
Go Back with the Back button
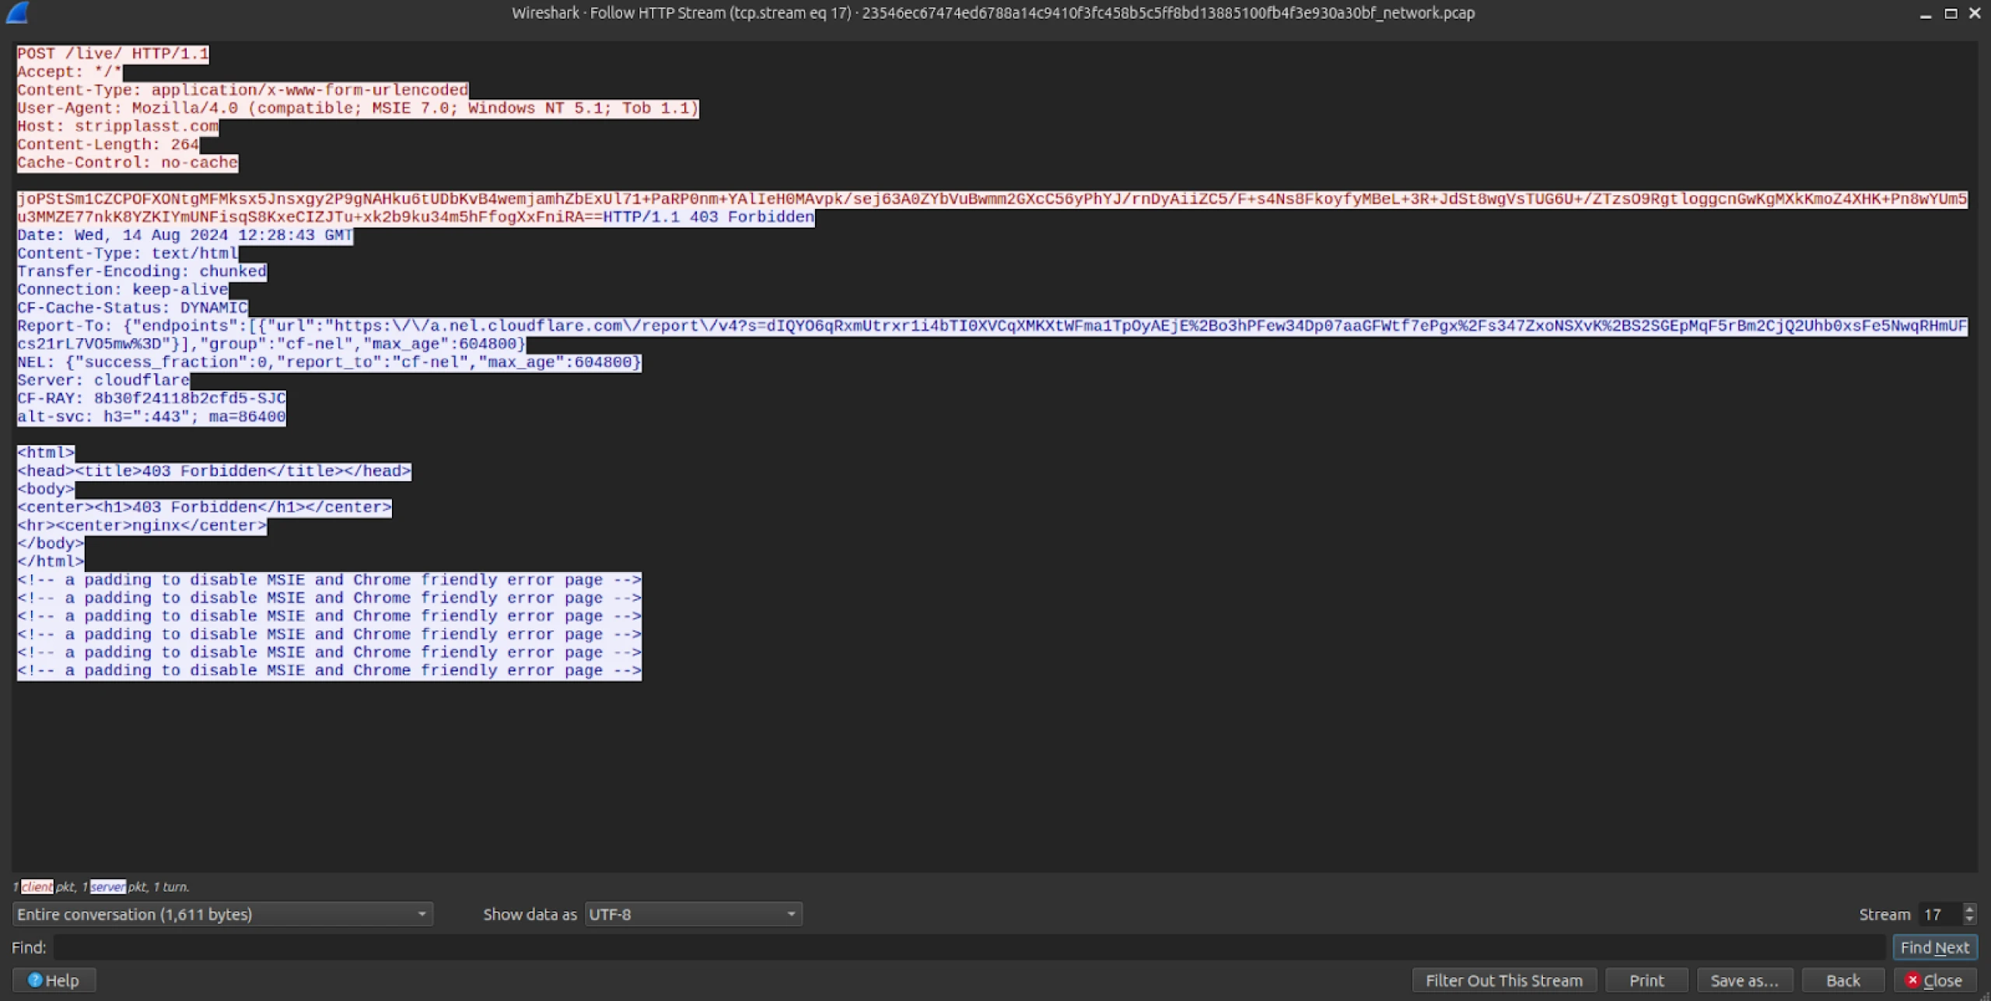point(1842,980)
